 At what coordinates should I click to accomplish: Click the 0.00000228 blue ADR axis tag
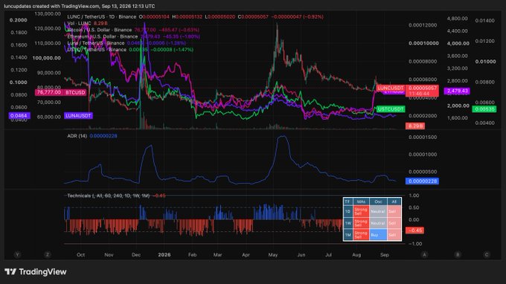point(422,181)
